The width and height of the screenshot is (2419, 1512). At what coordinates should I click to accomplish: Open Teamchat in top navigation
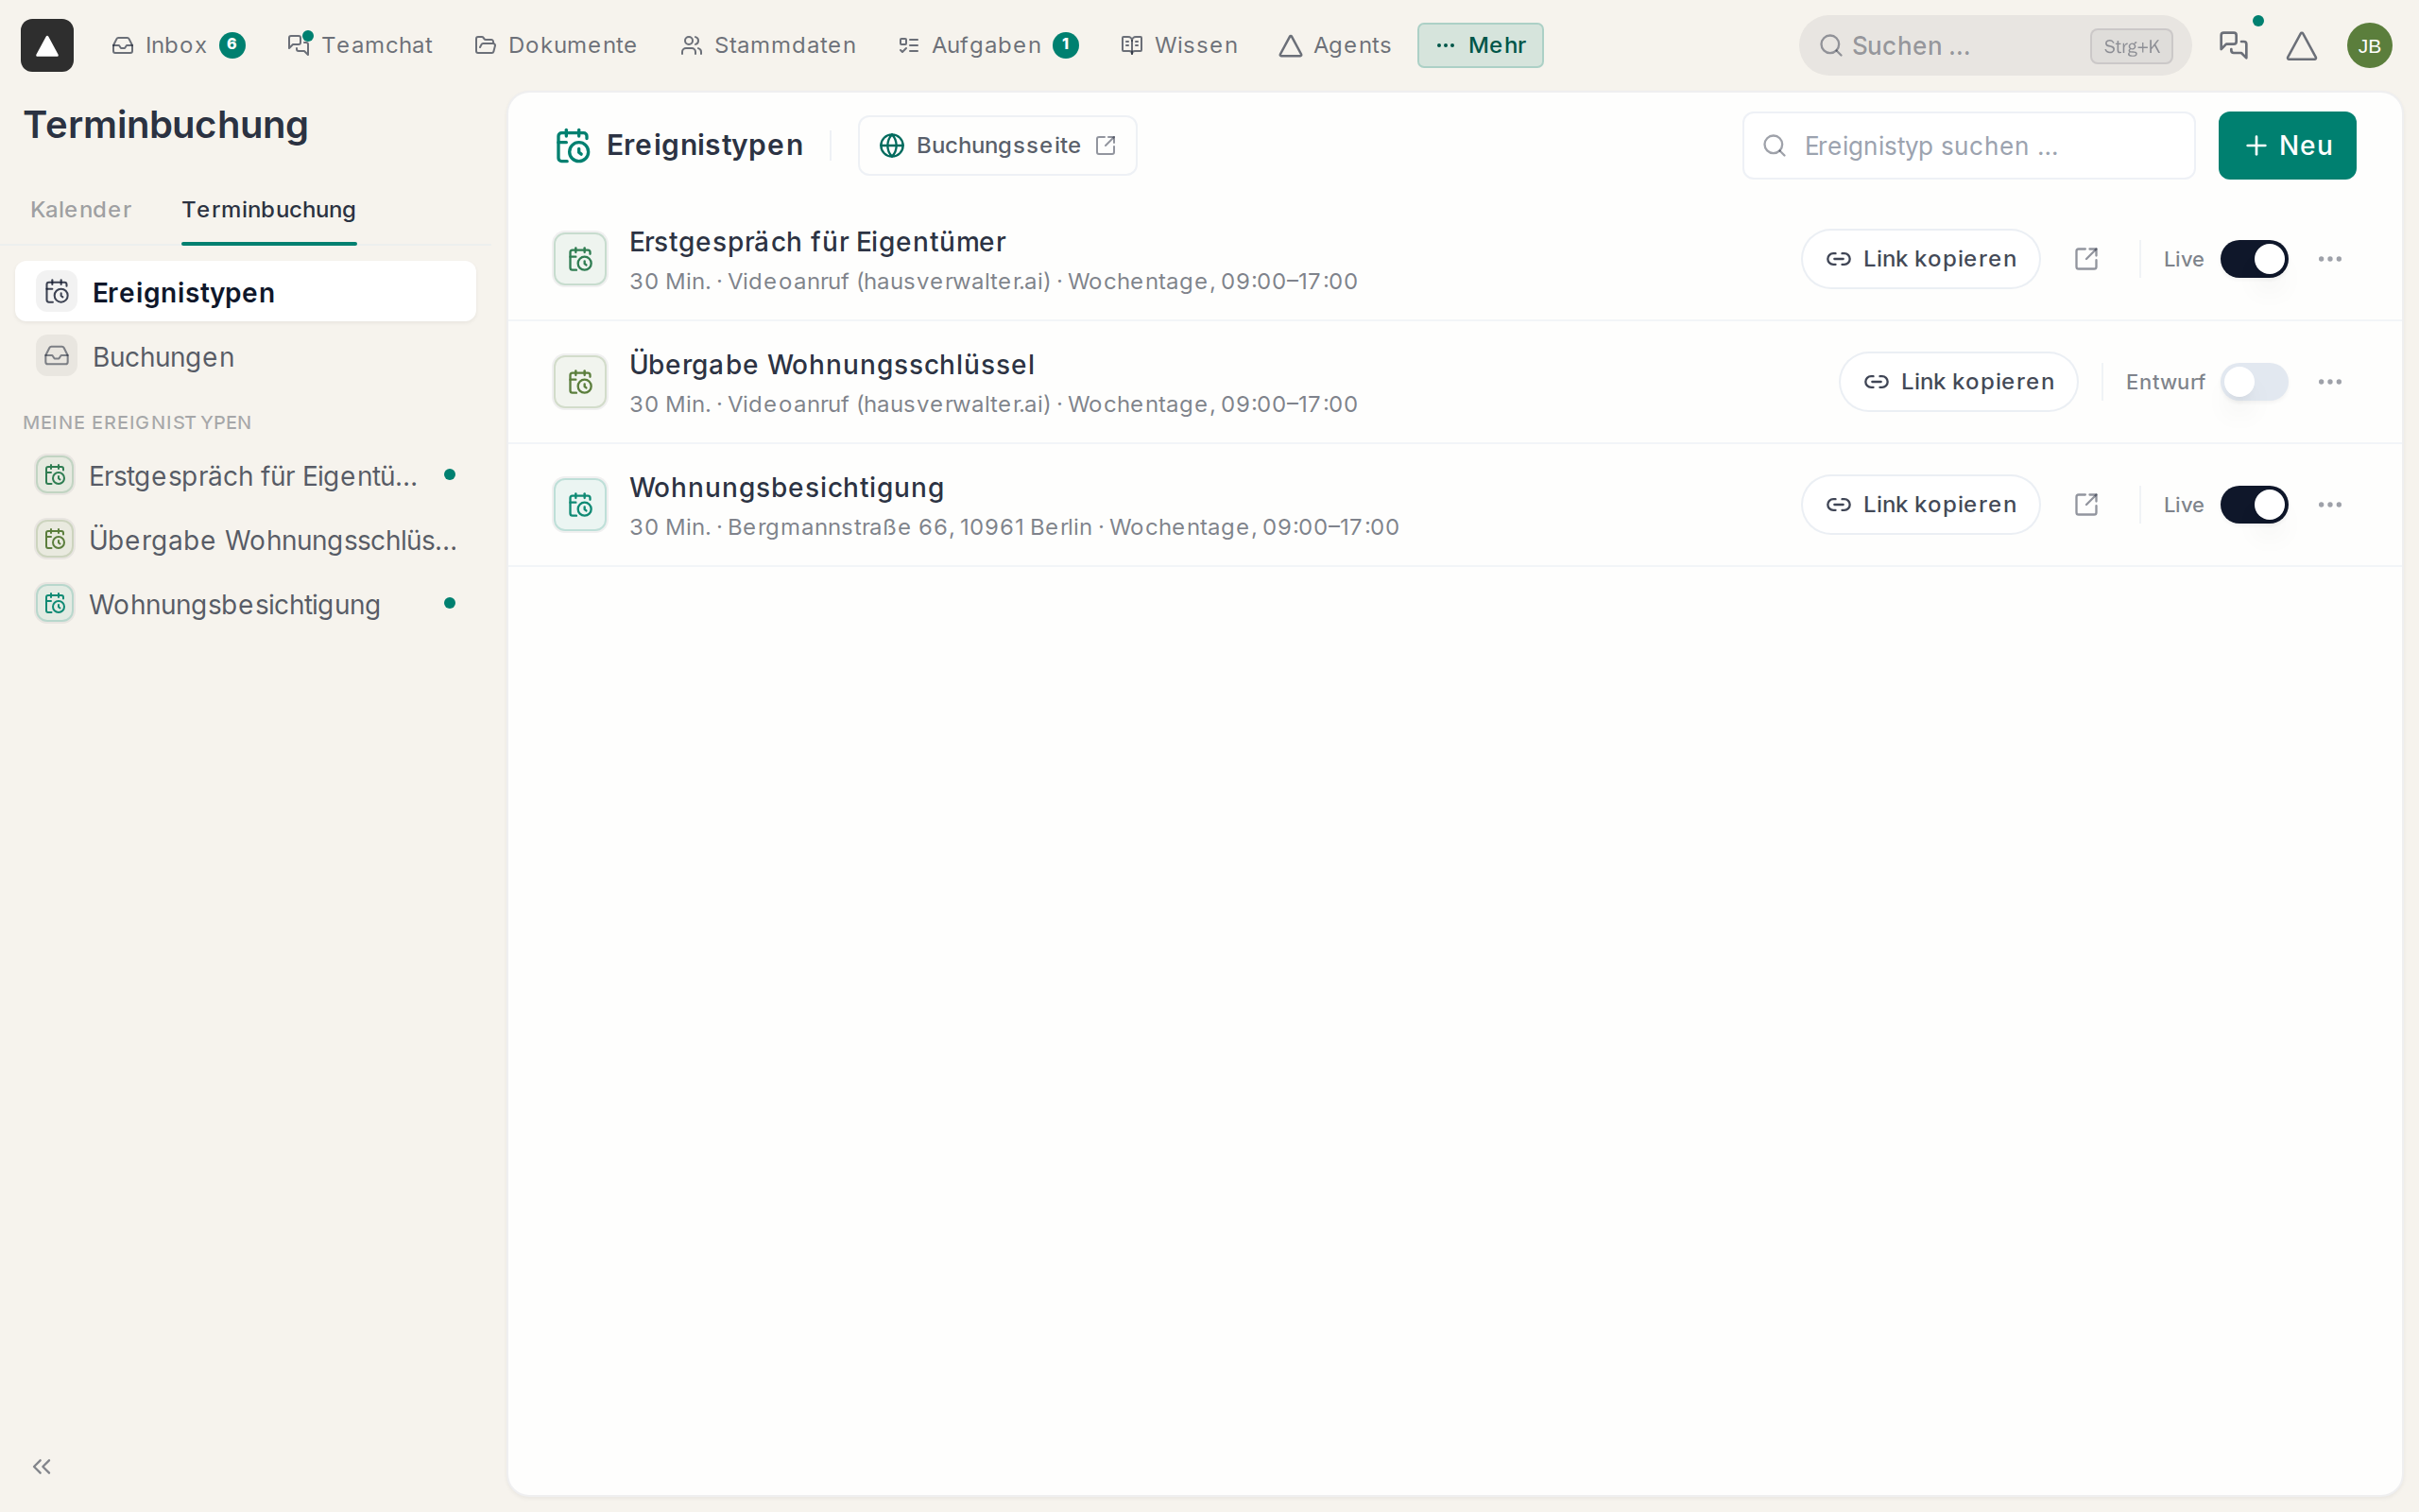pos(360,45)
